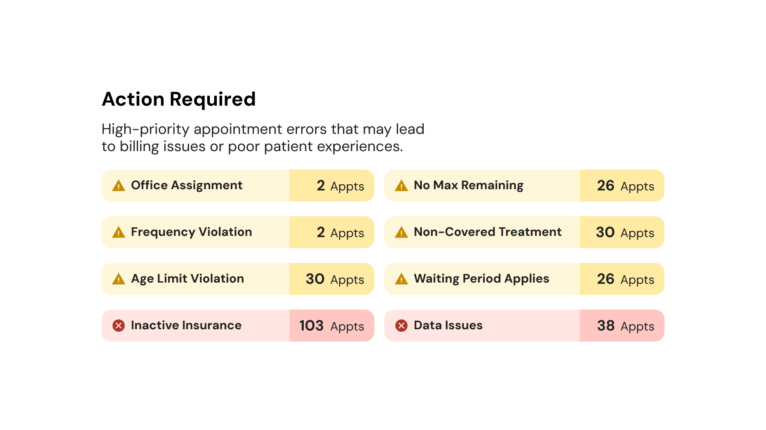The height and width of the screenshot is (430, 766).
Task: Click the Waiting Period Applies warning icon
Action: [401, 279]
